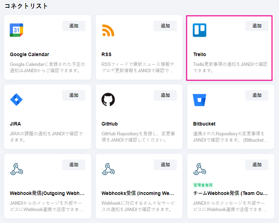Click the JIRAの課題 description text
The height and width of the screenshot is (223, 279).
[46, 137]
